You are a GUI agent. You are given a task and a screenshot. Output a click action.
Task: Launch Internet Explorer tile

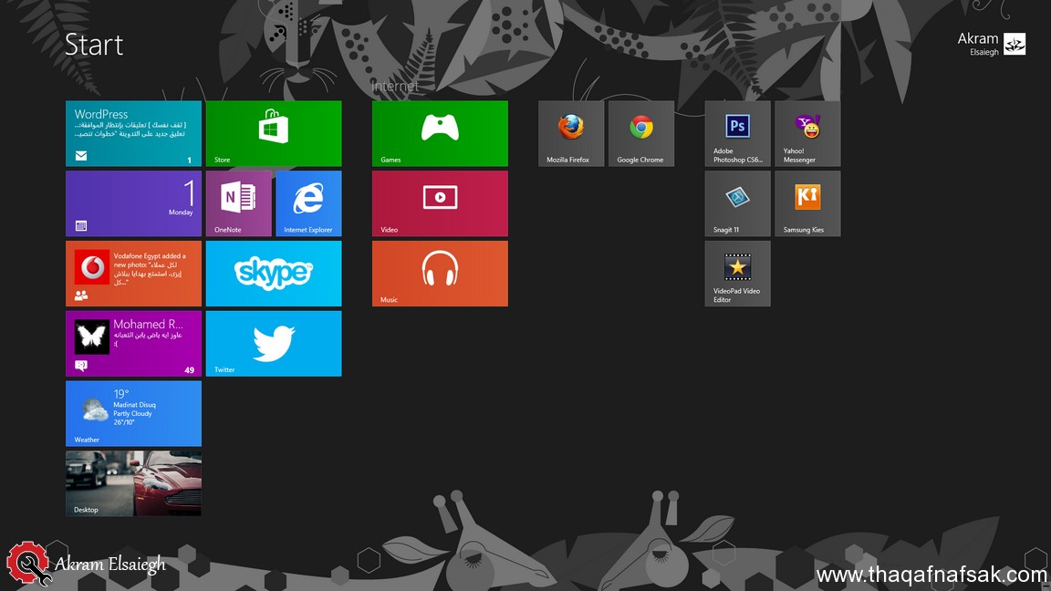point(308,203)
